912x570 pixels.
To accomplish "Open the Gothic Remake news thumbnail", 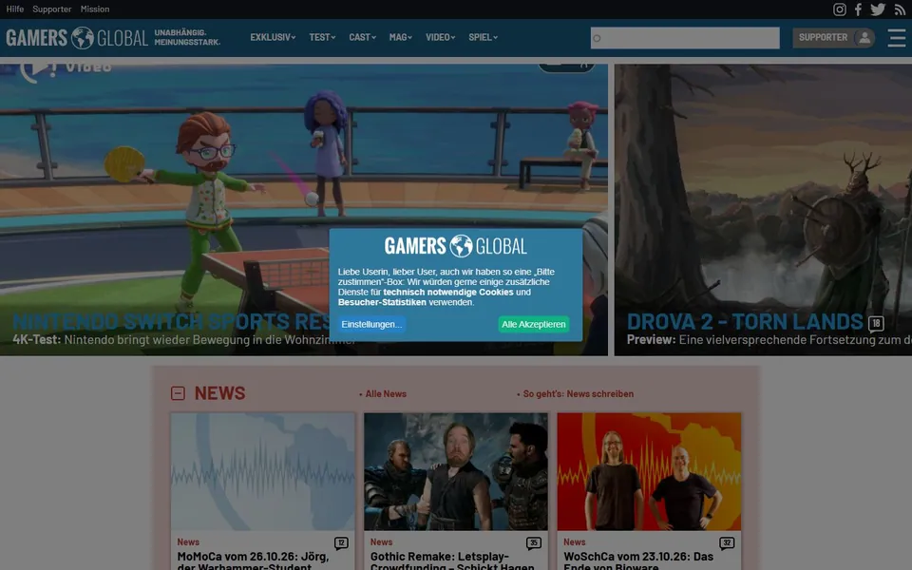I will [x=456, y=472].
